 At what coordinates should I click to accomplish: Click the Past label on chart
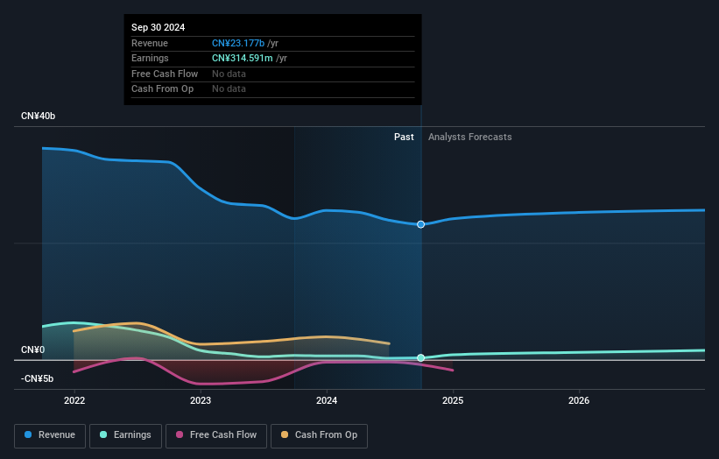coord(404,138)
